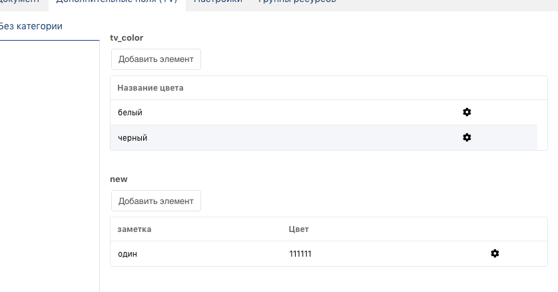Click empty area in черный highlighted row
The height and width of the screenshot is (292, 558).
pos(300,138)
